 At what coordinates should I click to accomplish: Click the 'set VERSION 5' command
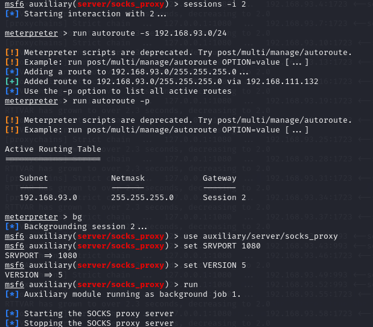pyautogui.click(x=215, y=265)
